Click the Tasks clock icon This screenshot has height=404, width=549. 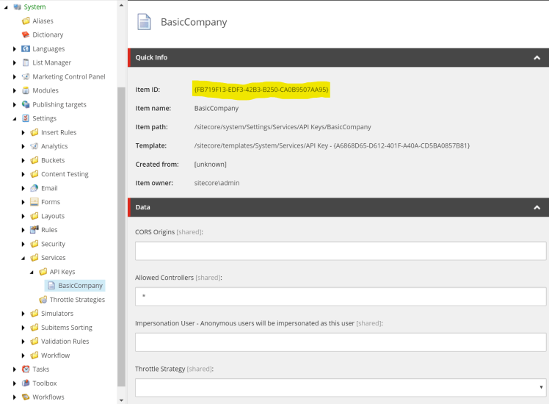(26, 369)
